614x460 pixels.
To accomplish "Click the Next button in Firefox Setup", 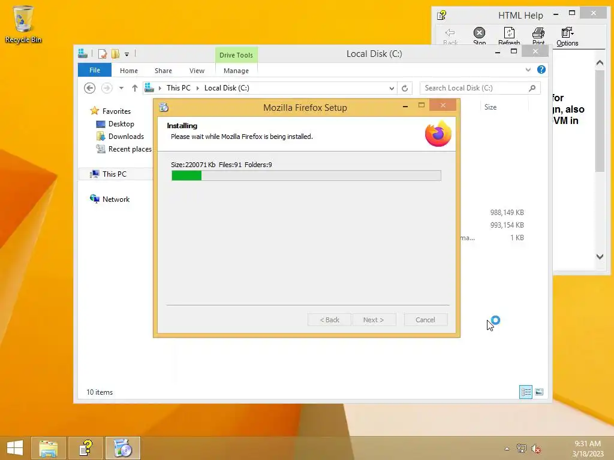I will click(374, 320).
